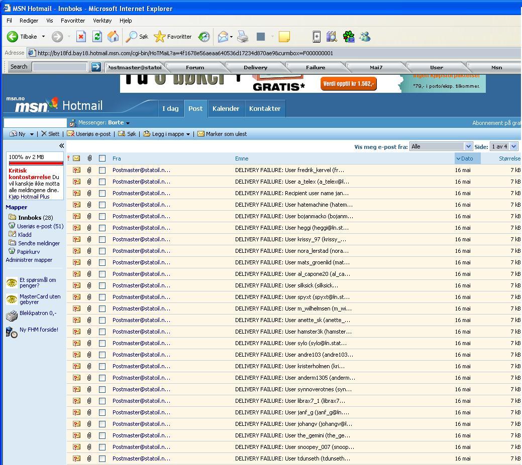522x465 pixels.
Task: Open the Innboks (28) folder
Action: coord(36,218)
